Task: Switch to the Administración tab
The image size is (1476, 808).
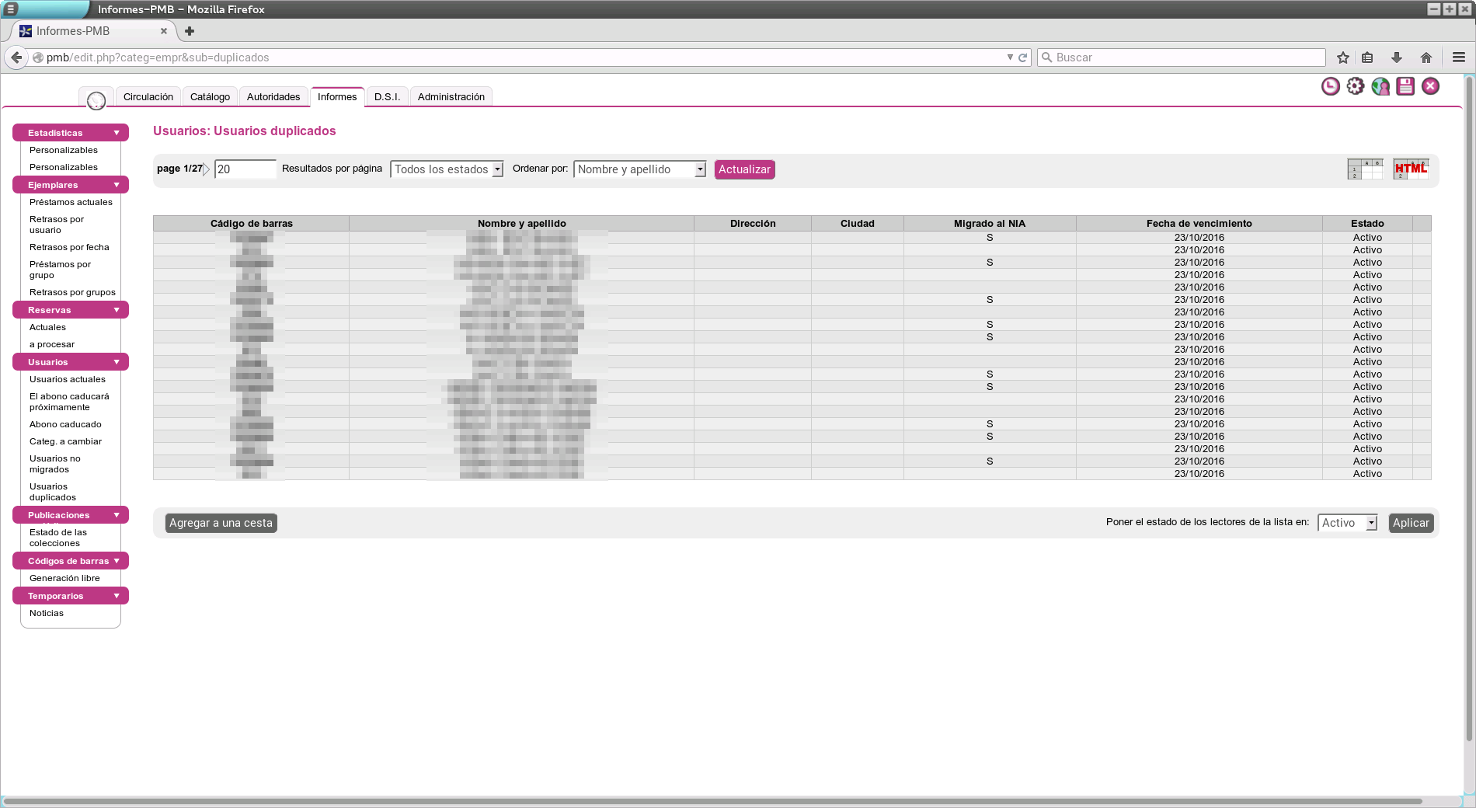Action: [x=451, y=97]
